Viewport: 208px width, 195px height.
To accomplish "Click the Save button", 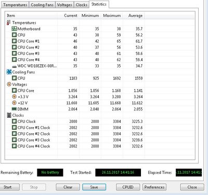I will coord(94,187).
